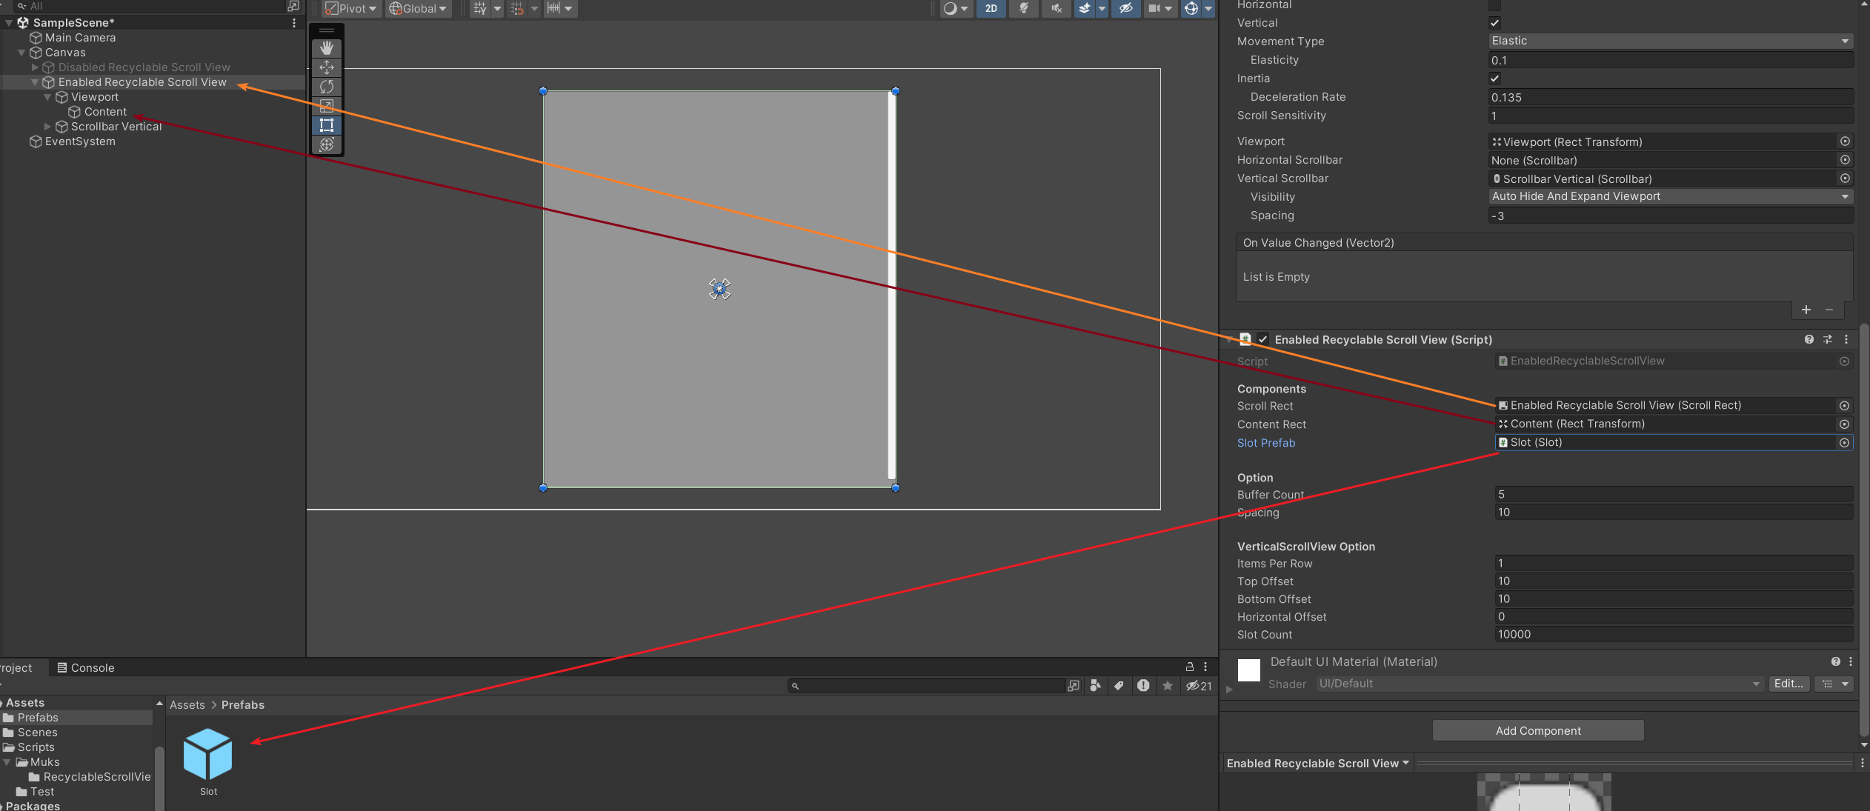
Task: Click the shader Edit... button
Action: click(1788, 684)
